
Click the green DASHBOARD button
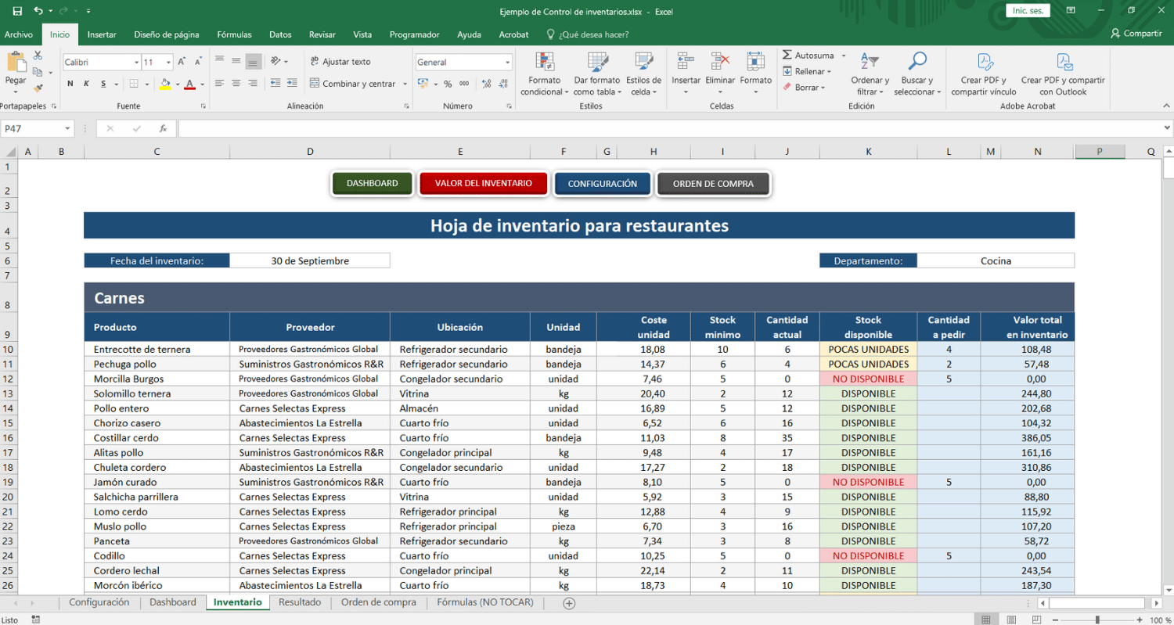373,184
